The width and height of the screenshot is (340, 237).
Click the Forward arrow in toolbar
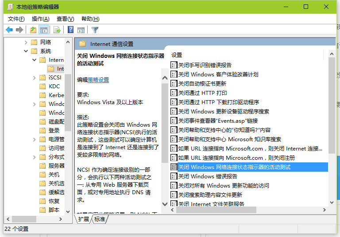[19, 30]
